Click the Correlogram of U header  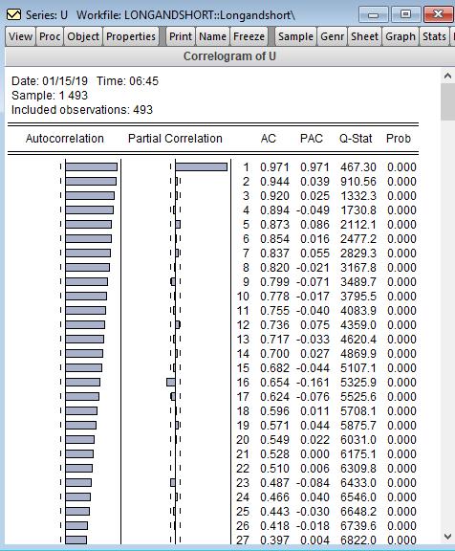click(229, 56)
